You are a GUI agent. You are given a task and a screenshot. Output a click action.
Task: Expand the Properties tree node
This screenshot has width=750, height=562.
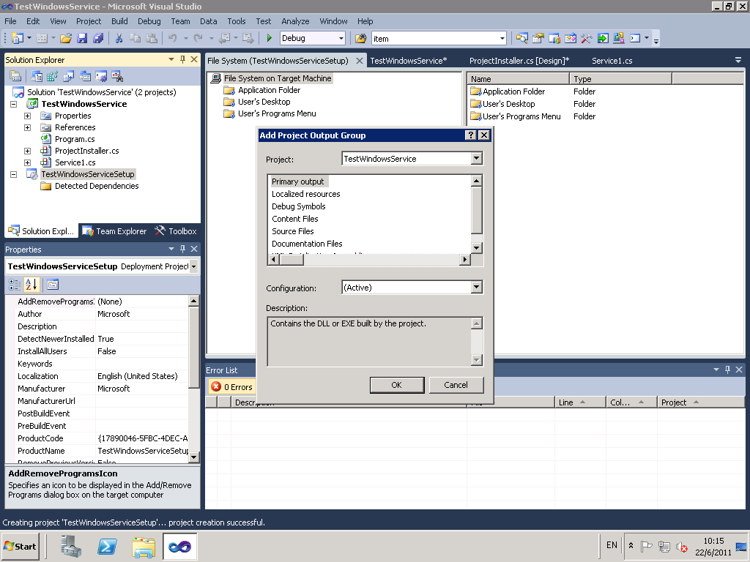27,116
